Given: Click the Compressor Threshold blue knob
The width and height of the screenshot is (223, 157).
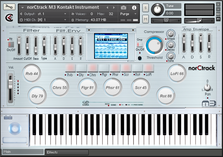Looking at the screenshot, I should [154, 45].
